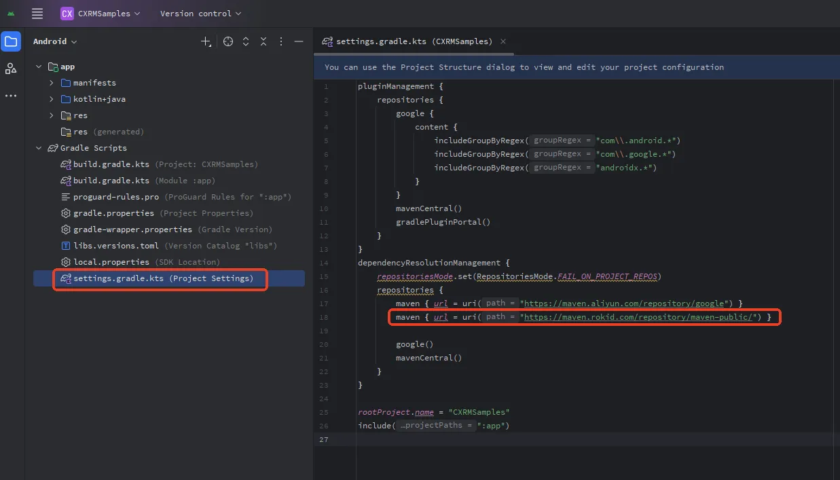Open the Project tool window folder icon
The height and width of the screenshot is (480, 840).
coord(11,41)
